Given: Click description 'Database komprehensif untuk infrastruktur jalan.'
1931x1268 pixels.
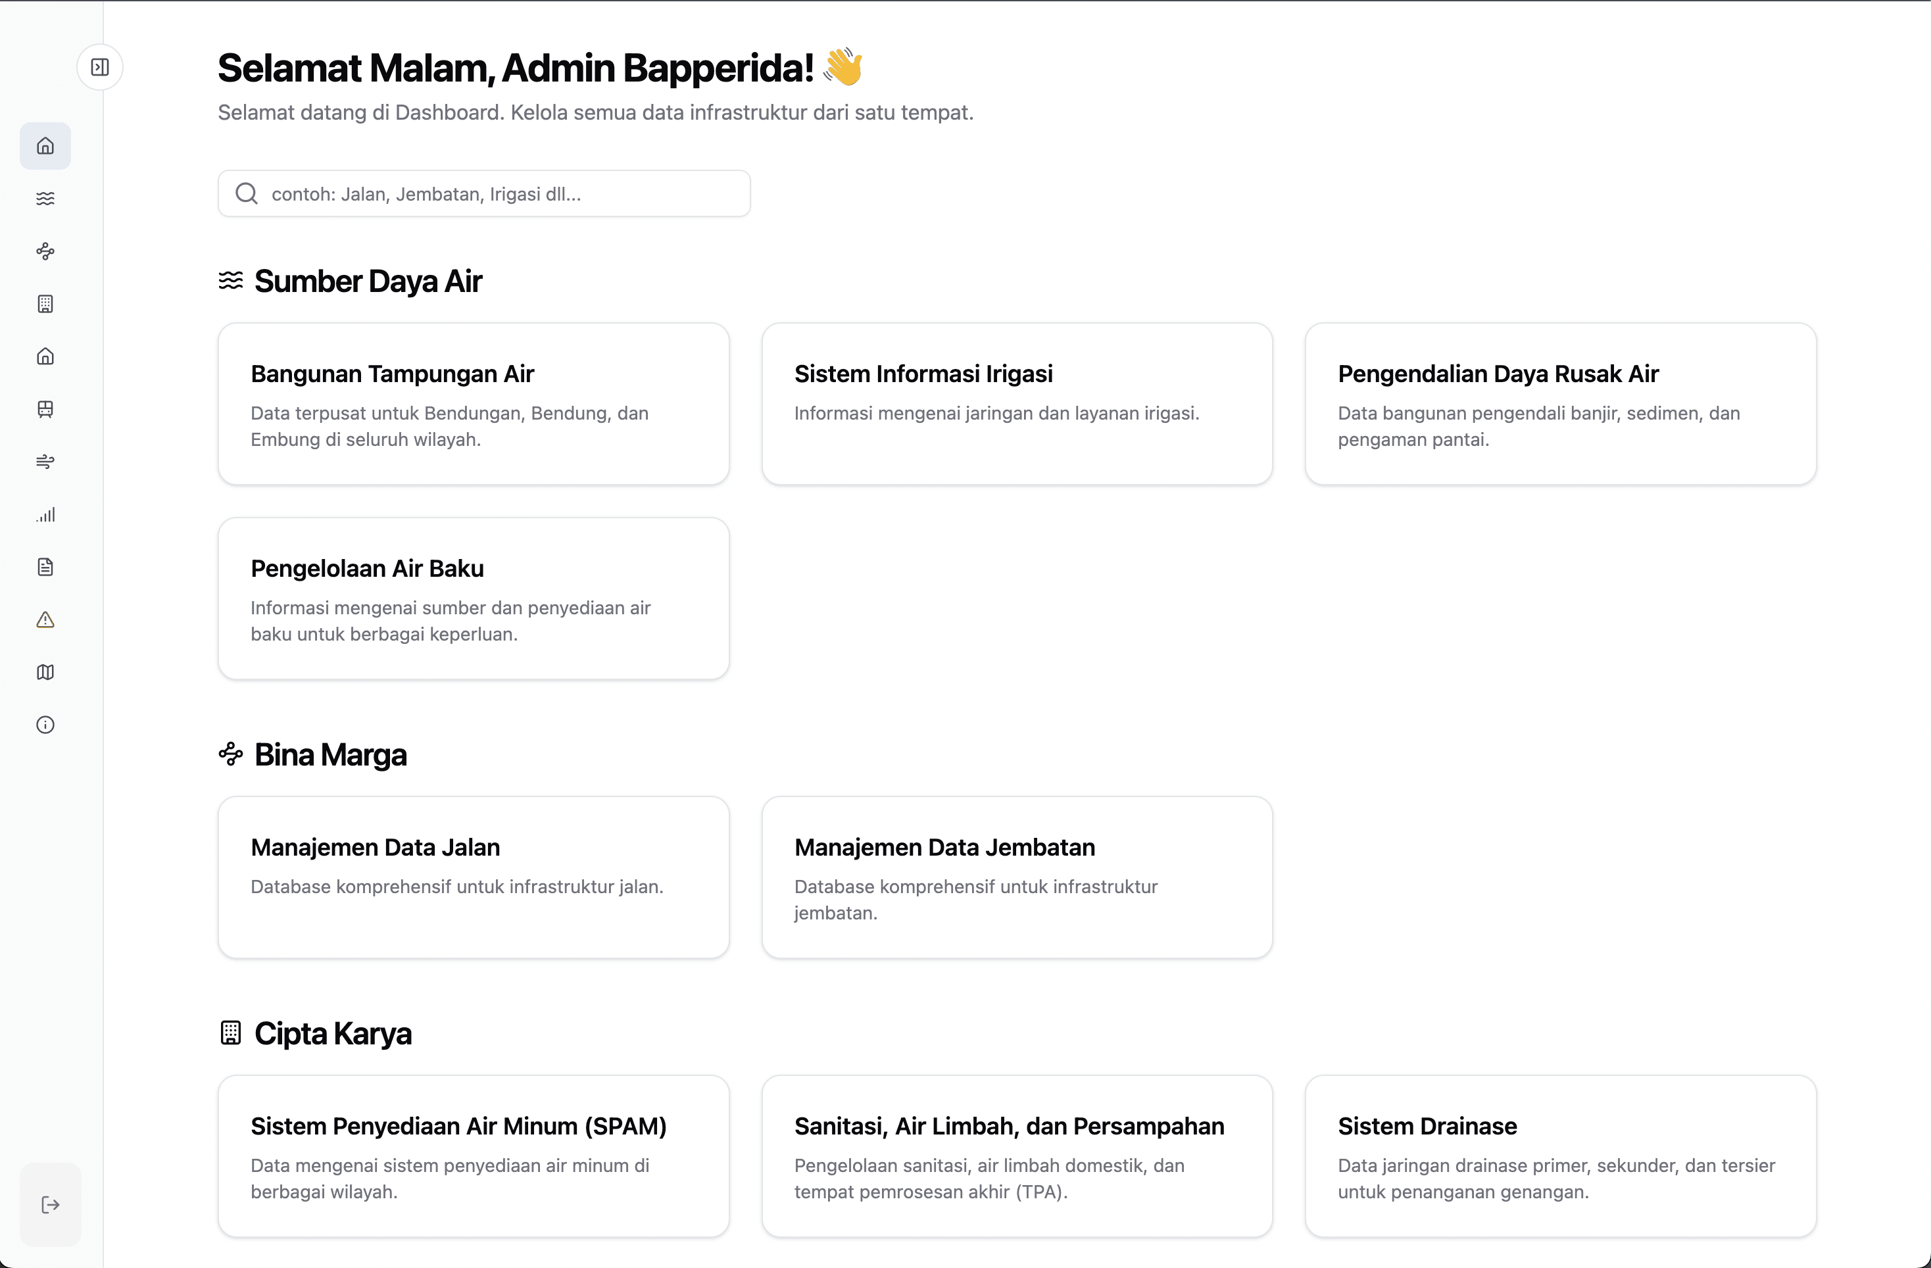Looking at the screenshot, I should (458, 887).
